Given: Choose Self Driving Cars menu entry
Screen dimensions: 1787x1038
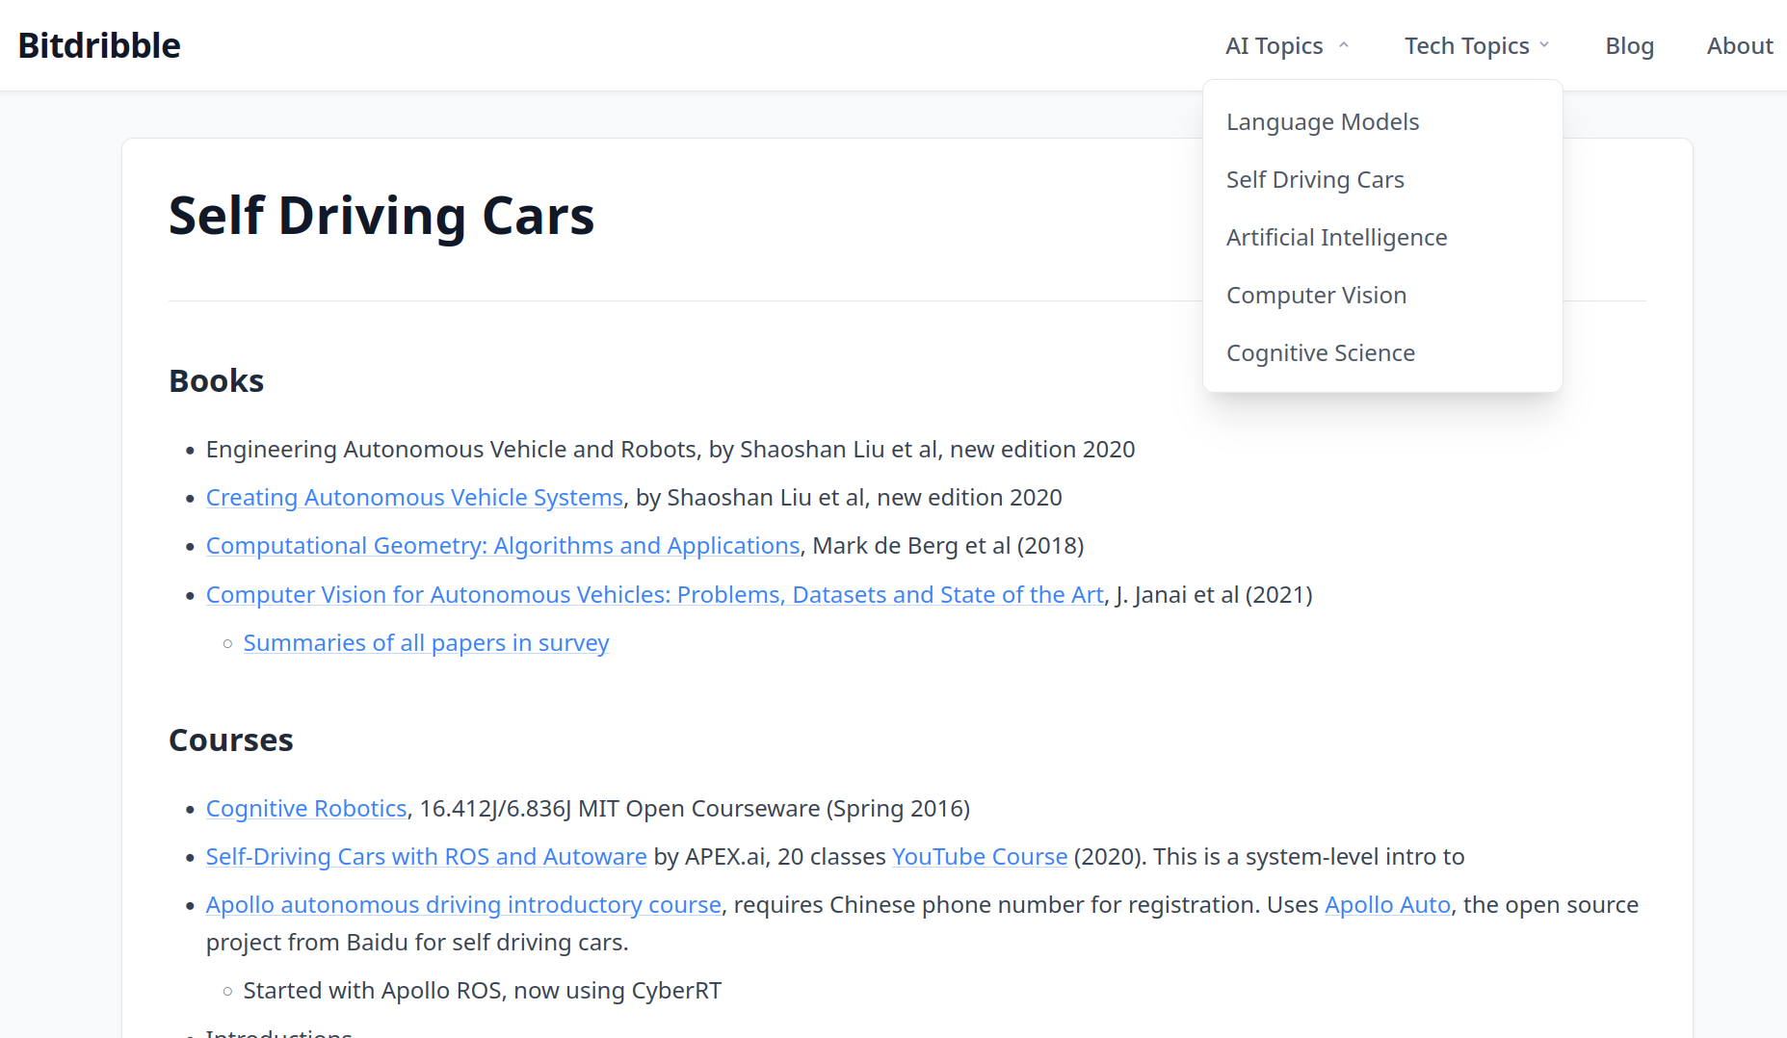Looking at the screenshot, I should click(x=1315, y=180).
